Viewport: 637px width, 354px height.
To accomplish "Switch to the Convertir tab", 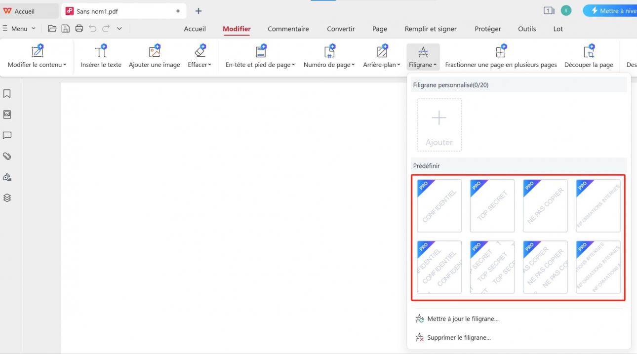I will click(340, 29).
